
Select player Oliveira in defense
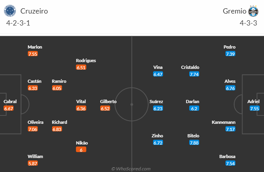point(35,122)
